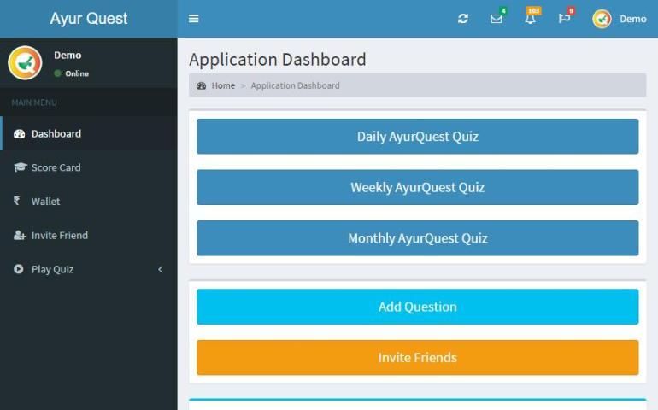
Task: Click the sidebar profile avatar
Action: click(x=25, y=63)
